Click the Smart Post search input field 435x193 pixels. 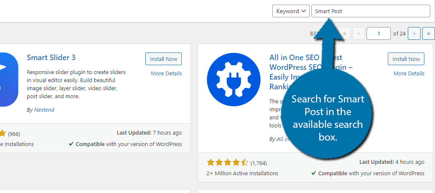pos(370,11)
